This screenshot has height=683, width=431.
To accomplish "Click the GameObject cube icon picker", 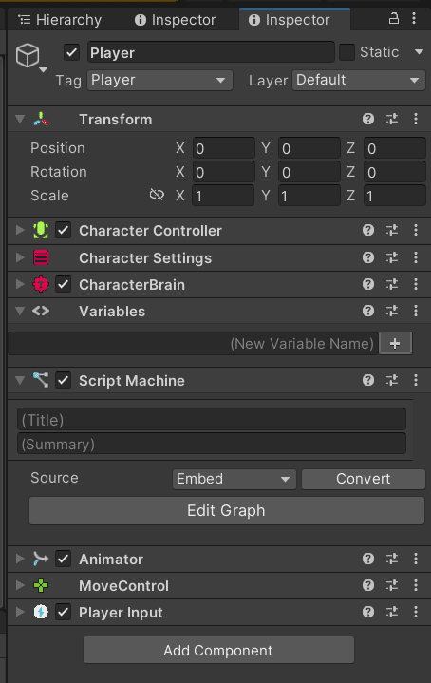I will tap(28, 57).
